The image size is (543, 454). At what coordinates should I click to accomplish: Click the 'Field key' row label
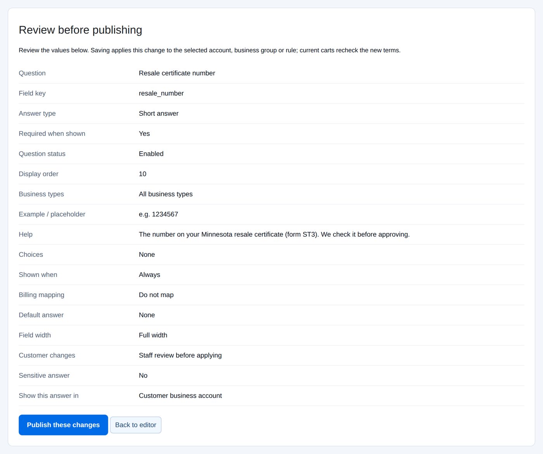pyautogui.click(x=32, y=93)
